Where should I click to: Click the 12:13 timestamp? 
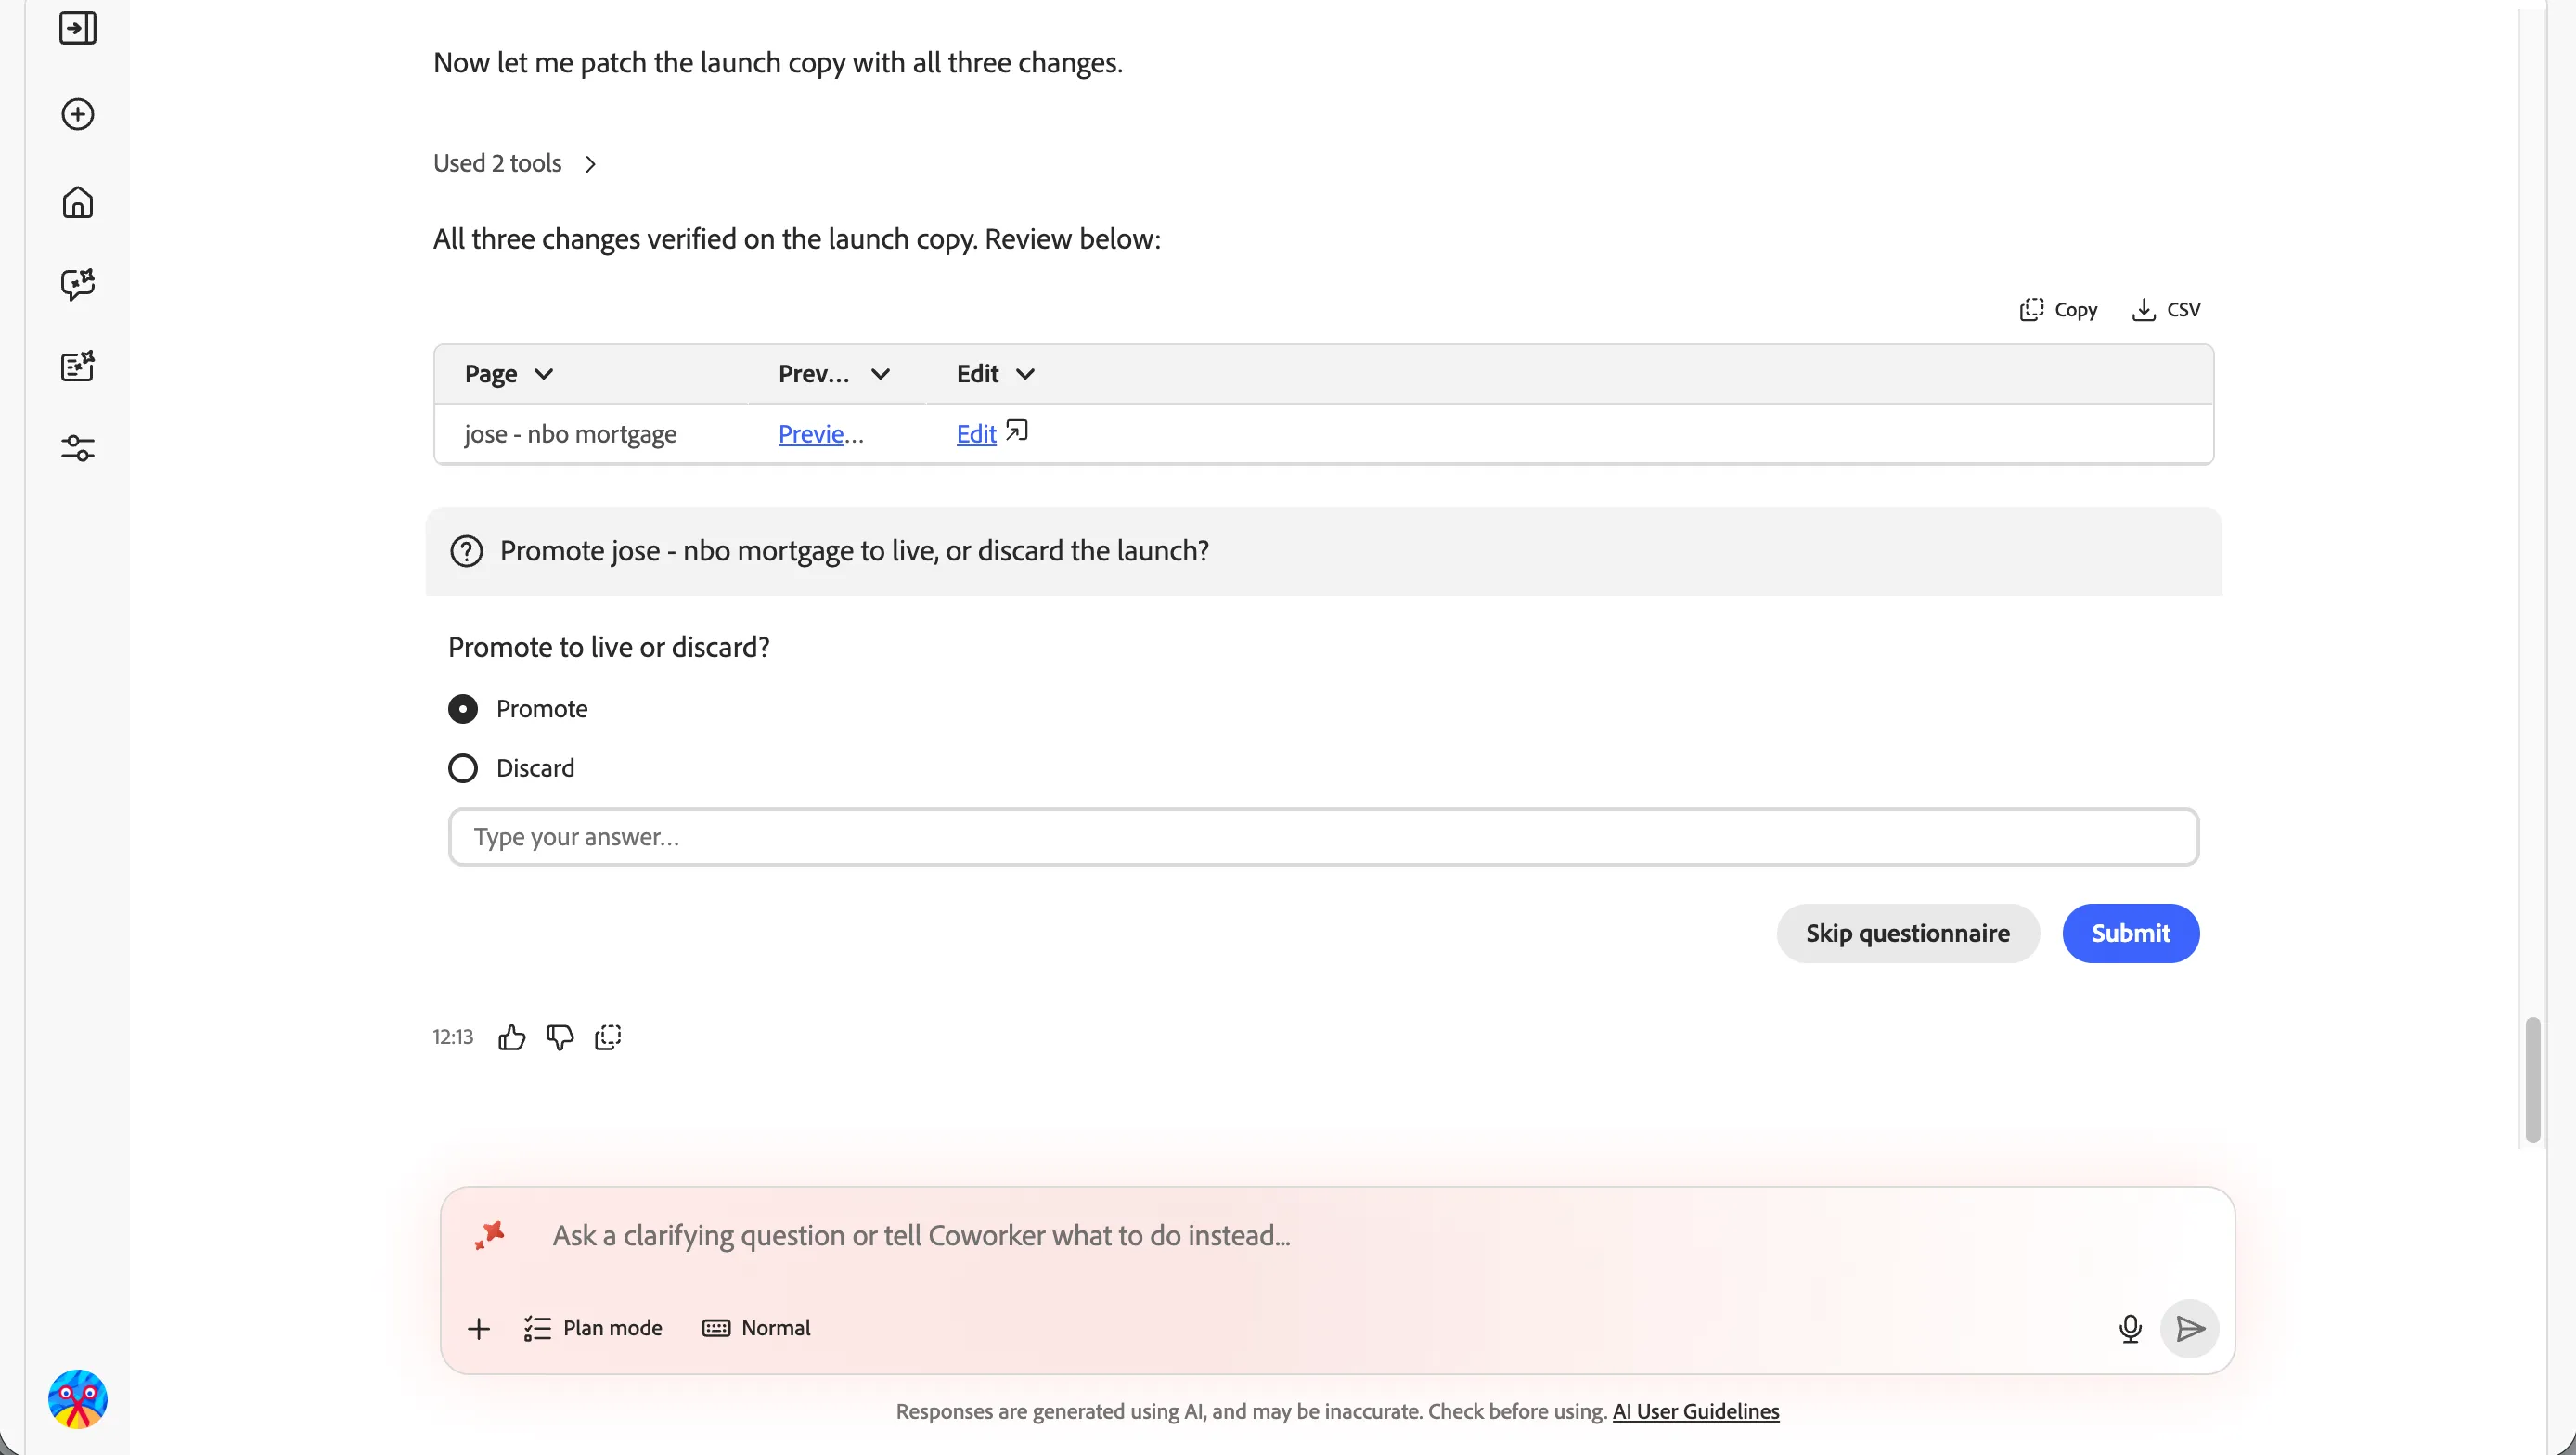[x=453, y=1037]
